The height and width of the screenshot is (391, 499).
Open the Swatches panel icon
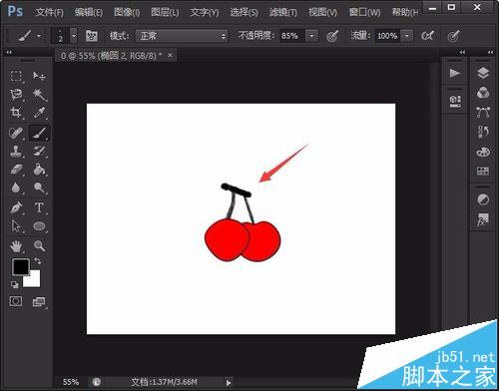[x=483, y=172]
